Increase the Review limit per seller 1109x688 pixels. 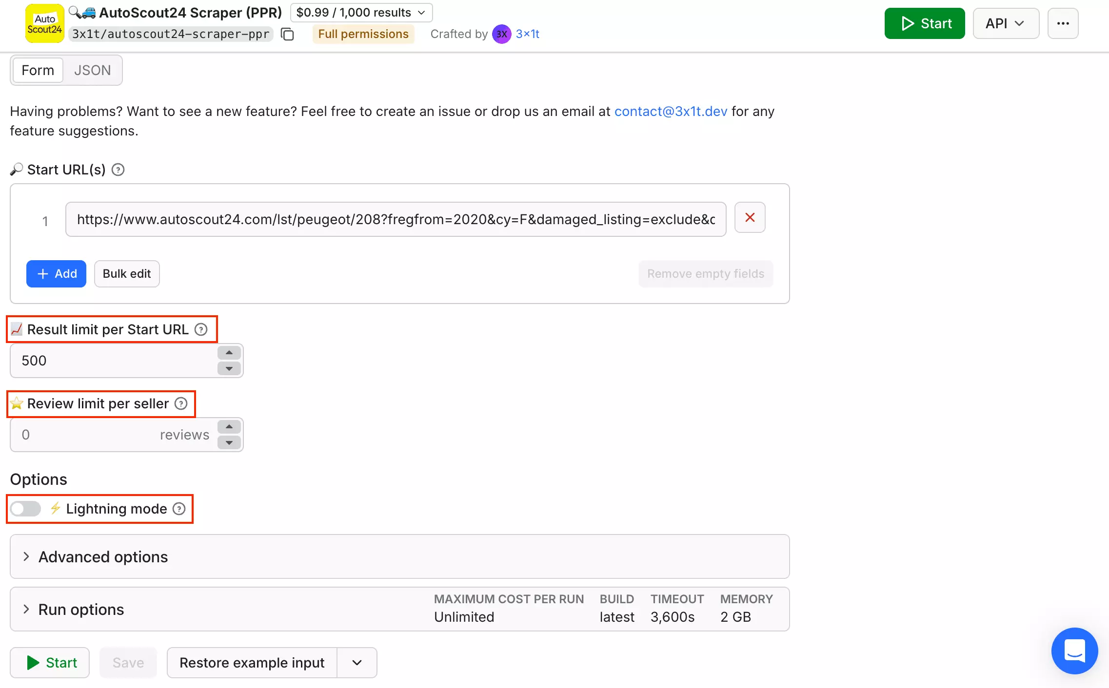[x=229, y=427]
